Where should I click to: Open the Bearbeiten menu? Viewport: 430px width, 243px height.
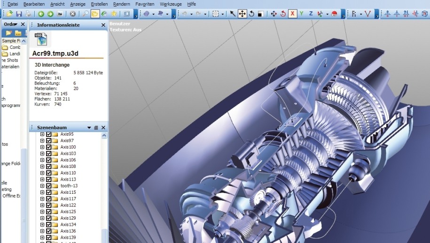[34, 4]
